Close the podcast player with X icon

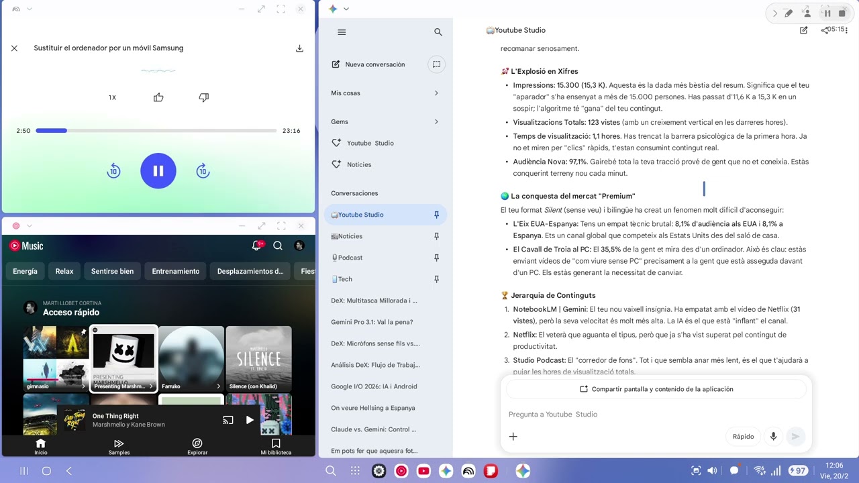pyautogui.click(x=14, y=48)
